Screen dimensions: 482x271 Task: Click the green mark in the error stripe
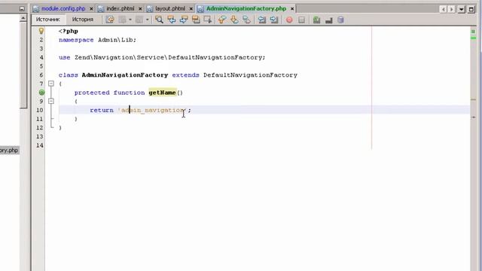pyautogui.click(x=474, y=38)
